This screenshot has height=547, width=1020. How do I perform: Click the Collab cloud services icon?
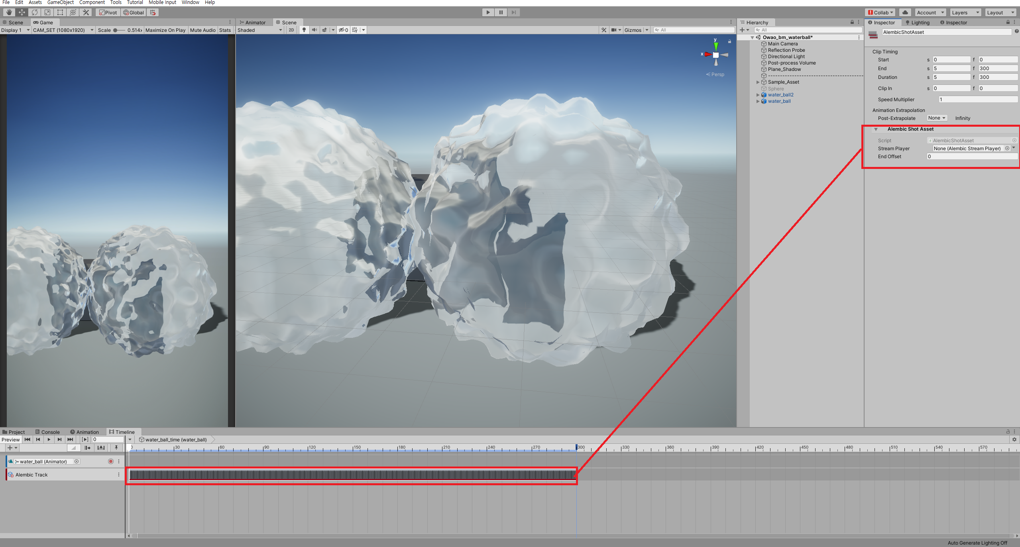(905, 12)
